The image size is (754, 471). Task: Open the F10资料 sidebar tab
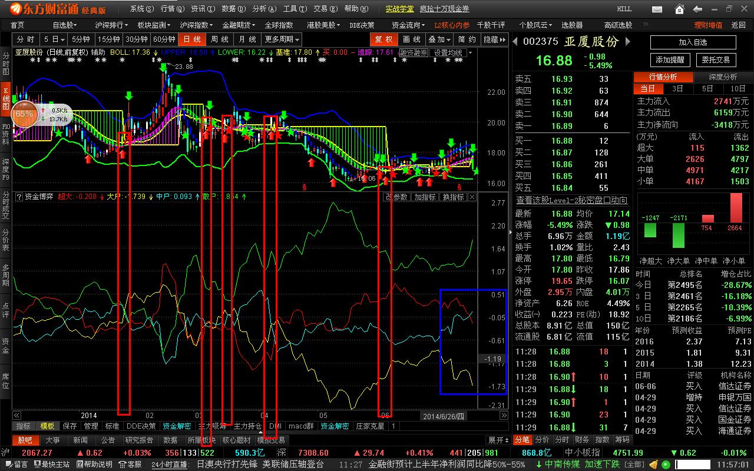(6, 134)
